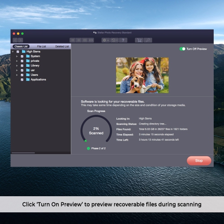The height and width of the screenshot is (224, 224).
Task: Switch to the File List tab
Action: pyautogui.click(x=42, y=47)
